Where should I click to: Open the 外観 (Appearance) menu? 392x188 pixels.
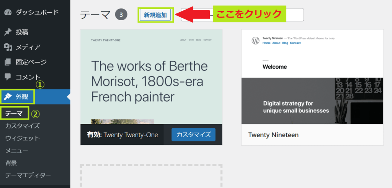tap(22, 96)
